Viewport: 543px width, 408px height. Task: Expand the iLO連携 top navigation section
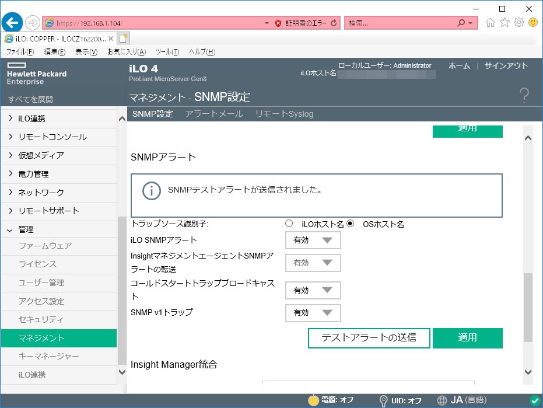[x=58, y=119]
